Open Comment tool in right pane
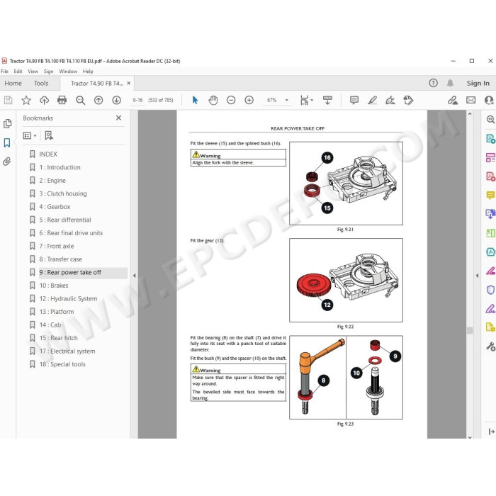496x496 pixels. click(490, 195)
